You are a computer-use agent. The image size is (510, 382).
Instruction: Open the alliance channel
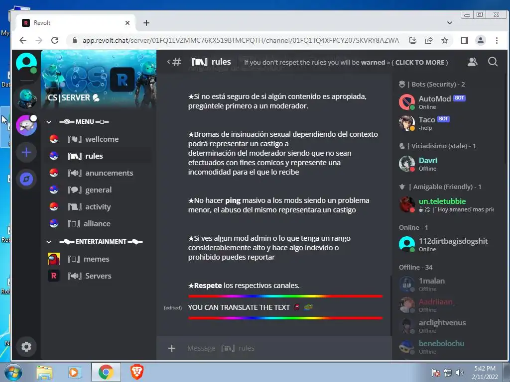[98, 223]
